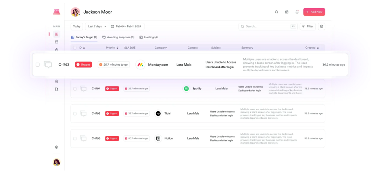Open the Feb 04 - Feb 11 2024 date picker
Image resolution: width=380 pixels, height=174 pixels.
[x=127, y=26]
